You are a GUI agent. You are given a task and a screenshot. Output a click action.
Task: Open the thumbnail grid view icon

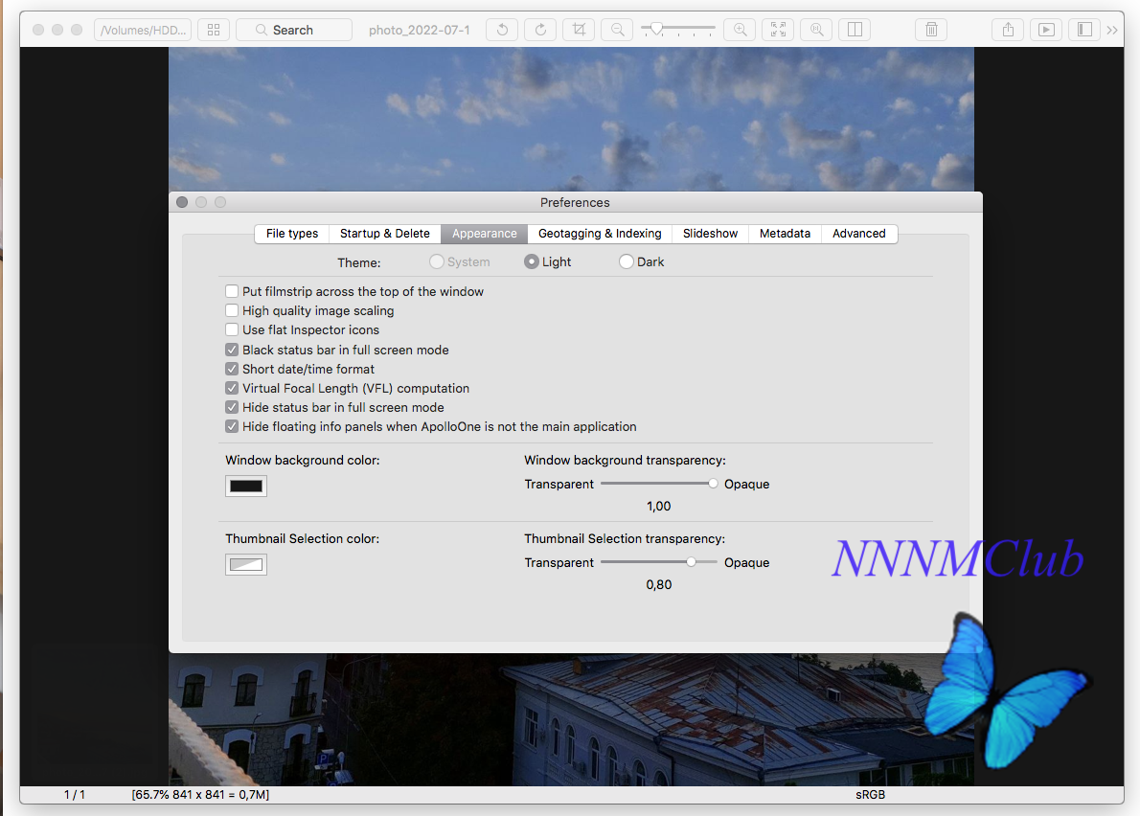tap(213, 30)
